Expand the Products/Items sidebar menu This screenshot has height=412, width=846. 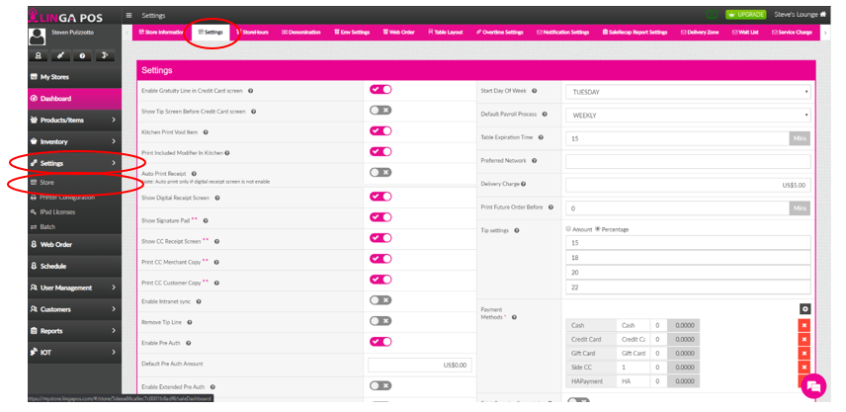click(x=74, y=121)
